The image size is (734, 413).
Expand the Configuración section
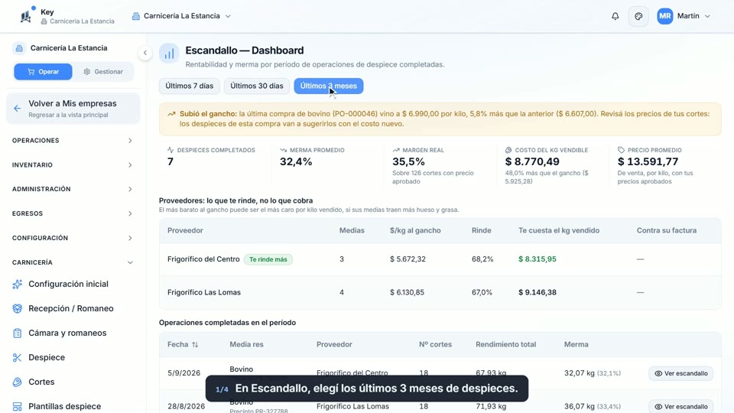tap(73, 238)
